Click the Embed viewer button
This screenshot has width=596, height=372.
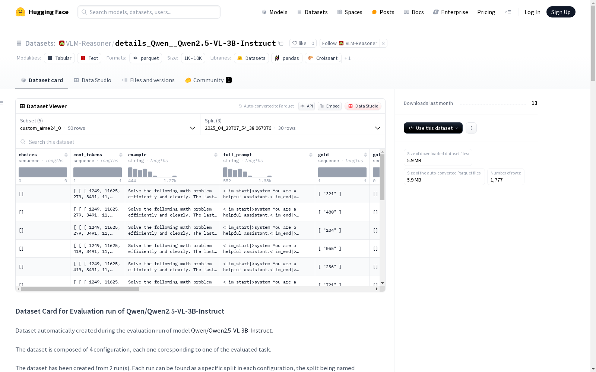pyautogui.click(x=330, y=106)
